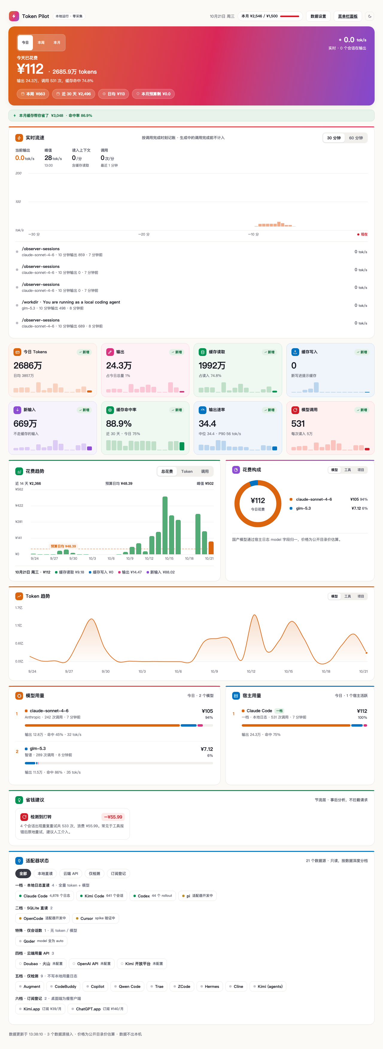Switch Token 趋势 breakdown to 项目
The width and height of the screenshot is (383, 1049).
pyautogui.click(x=361, y=596)
